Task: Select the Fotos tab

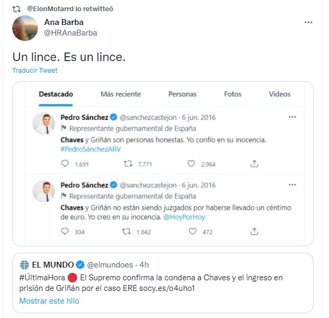Action: tap(233, 94)
